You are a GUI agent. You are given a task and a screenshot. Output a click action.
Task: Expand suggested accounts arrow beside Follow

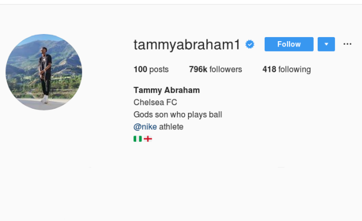coord(326,44)
